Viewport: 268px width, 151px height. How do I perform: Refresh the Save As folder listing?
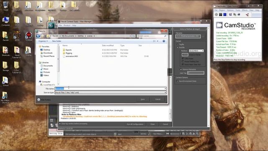click(134, 36)
